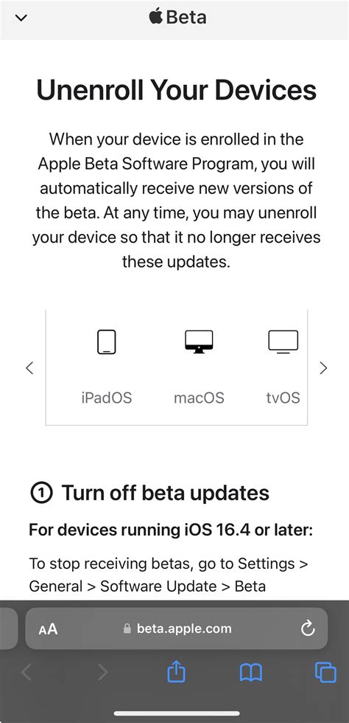Reload the page with the refresh icon
This screenshot has height=723, width=349.
coord(308,629)
